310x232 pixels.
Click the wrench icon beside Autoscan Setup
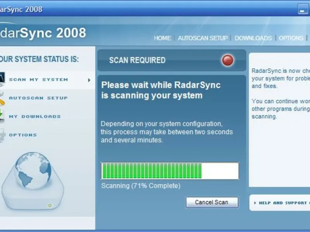tap(2, 98)
